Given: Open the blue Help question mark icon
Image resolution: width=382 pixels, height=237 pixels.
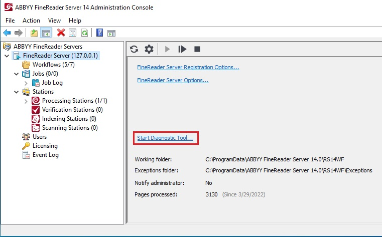Looking at the screenshot, I should point(100,33).
